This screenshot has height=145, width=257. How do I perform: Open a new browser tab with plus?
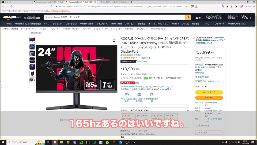[x=131, y=2]
